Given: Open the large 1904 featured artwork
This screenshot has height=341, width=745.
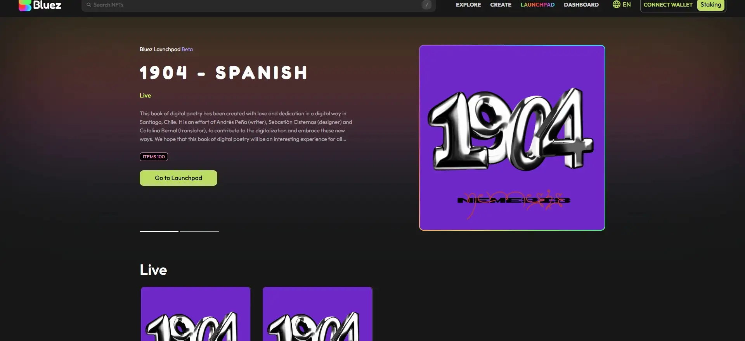Looking at the screenshot, I should click(512, 138).
